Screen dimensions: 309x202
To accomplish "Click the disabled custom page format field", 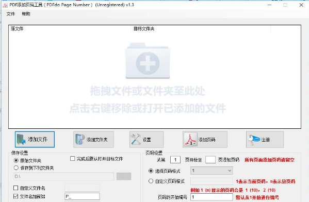I will (x=212, y=181).
